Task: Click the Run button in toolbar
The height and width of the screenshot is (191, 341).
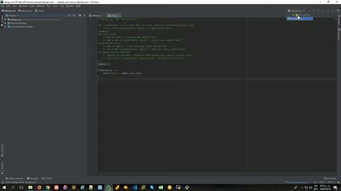Action: (309, 11)
